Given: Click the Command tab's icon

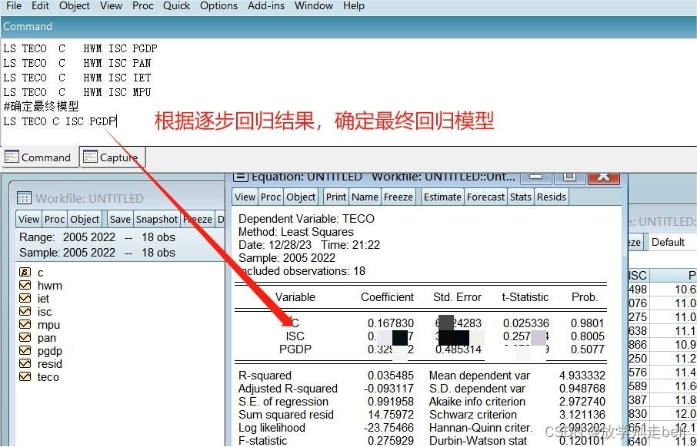Looking at the screenshot, I should (12, 157).
